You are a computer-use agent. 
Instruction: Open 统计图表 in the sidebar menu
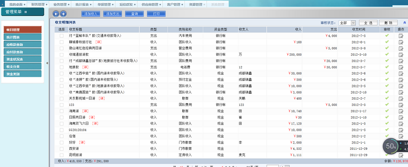pos(22,37)
